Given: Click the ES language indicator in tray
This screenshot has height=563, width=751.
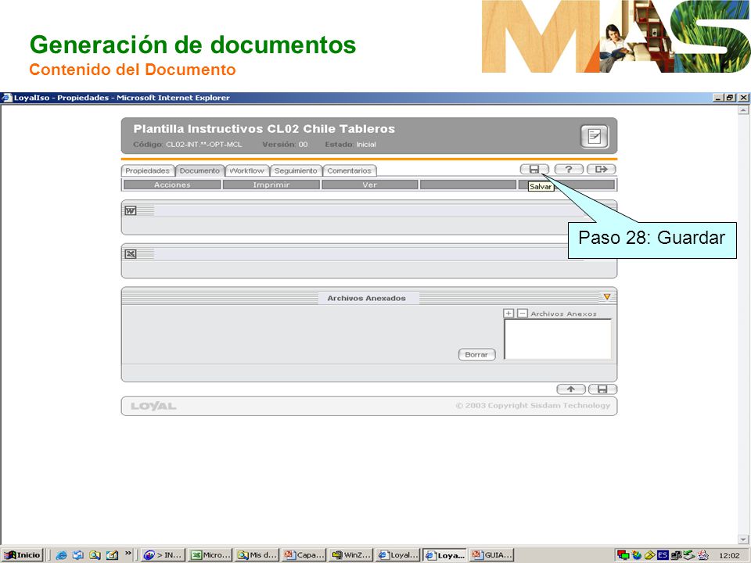Looking at the screenshot, I should [663, 555].
